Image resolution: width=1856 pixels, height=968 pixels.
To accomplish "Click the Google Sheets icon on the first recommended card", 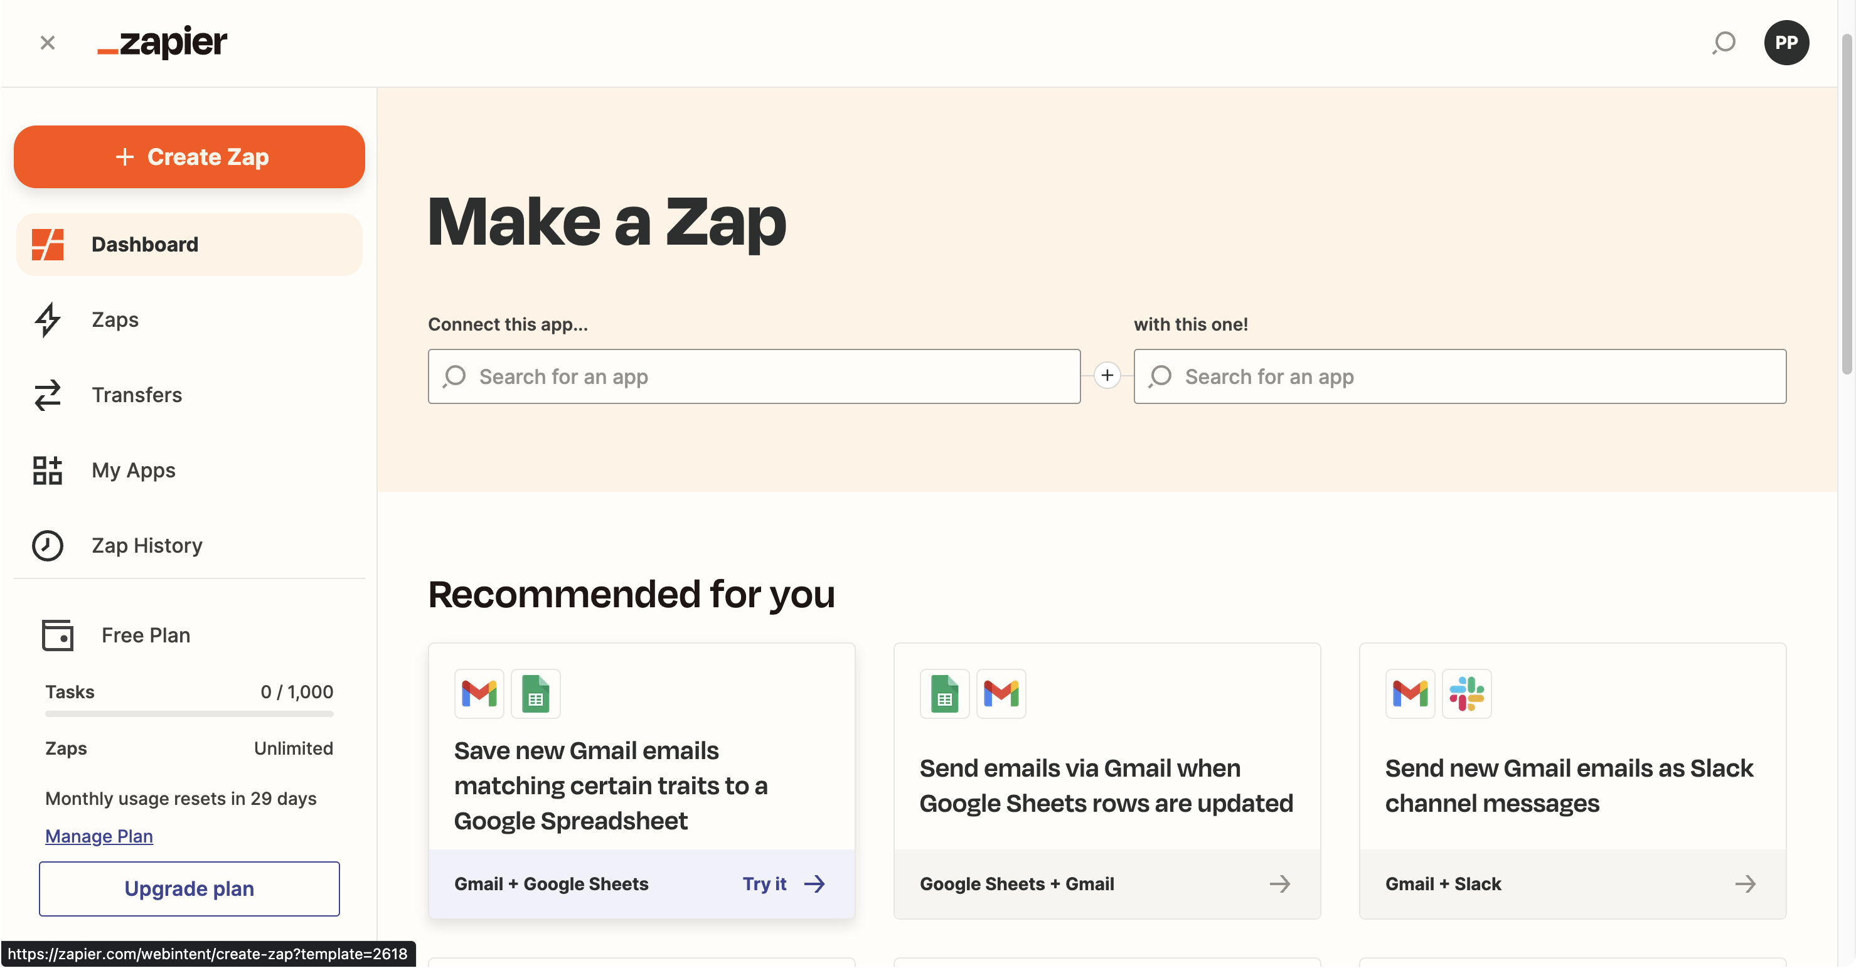I will (536, 694).
